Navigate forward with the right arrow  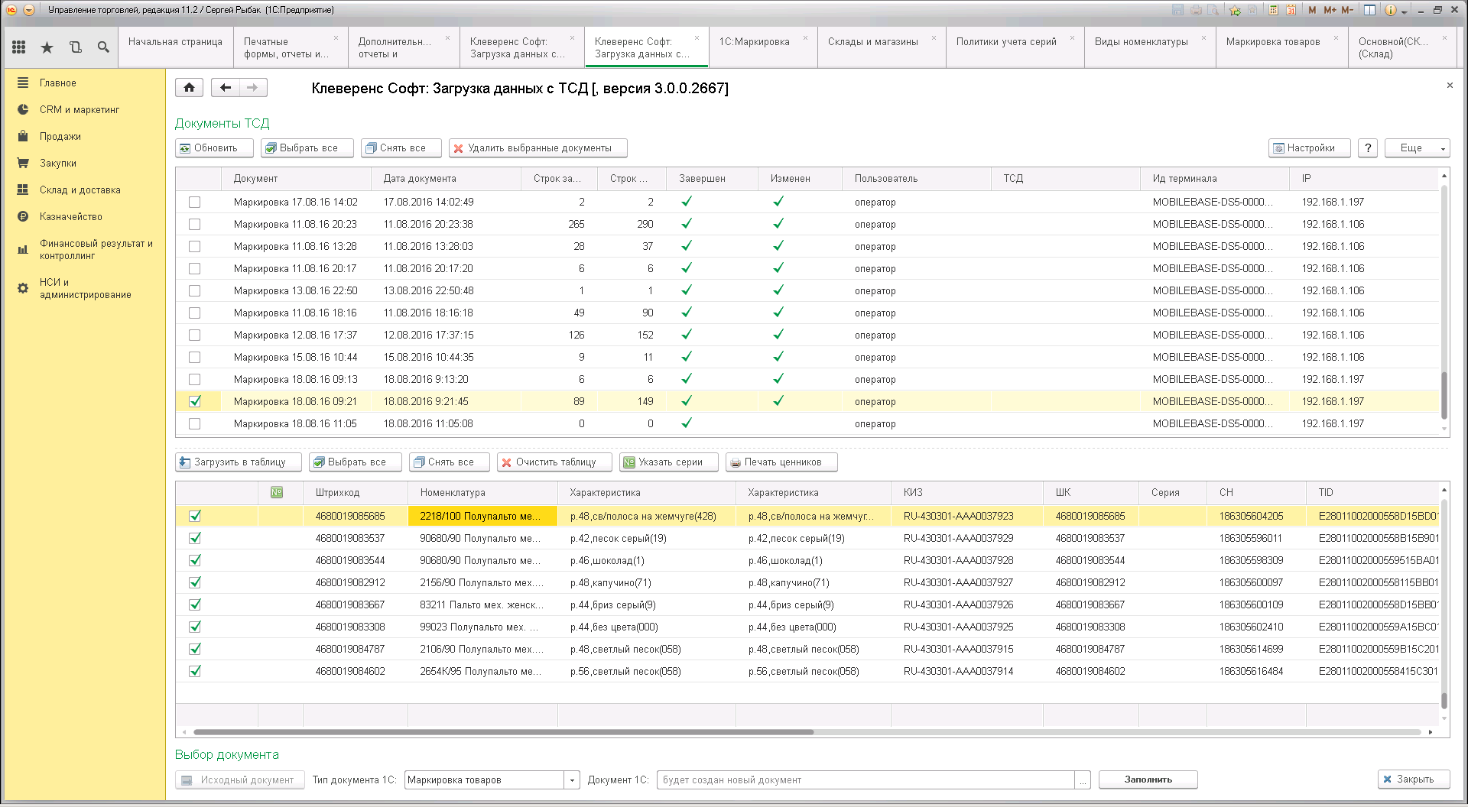click(x=252, y=87)
